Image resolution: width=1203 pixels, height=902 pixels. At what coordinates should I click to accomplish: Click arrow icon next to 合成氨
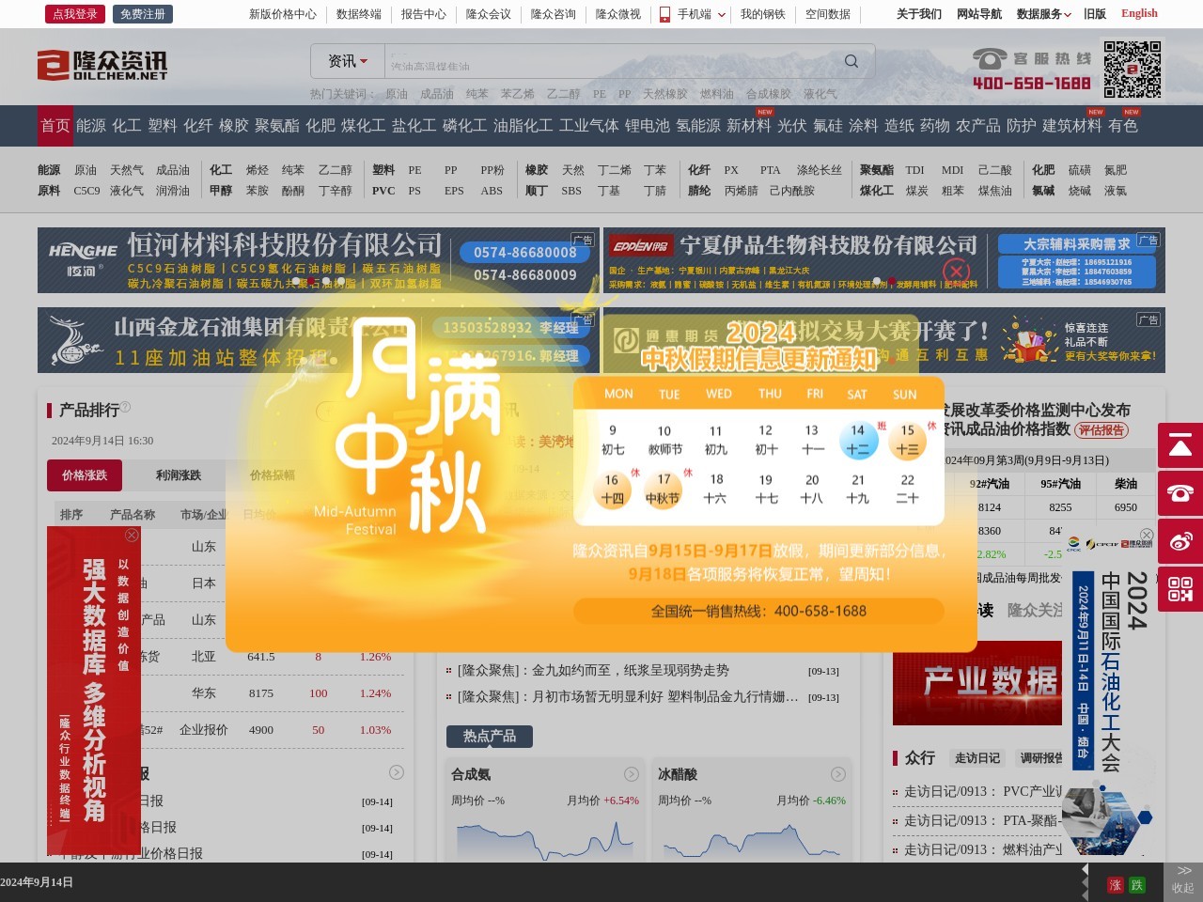(x=632, y=774)
